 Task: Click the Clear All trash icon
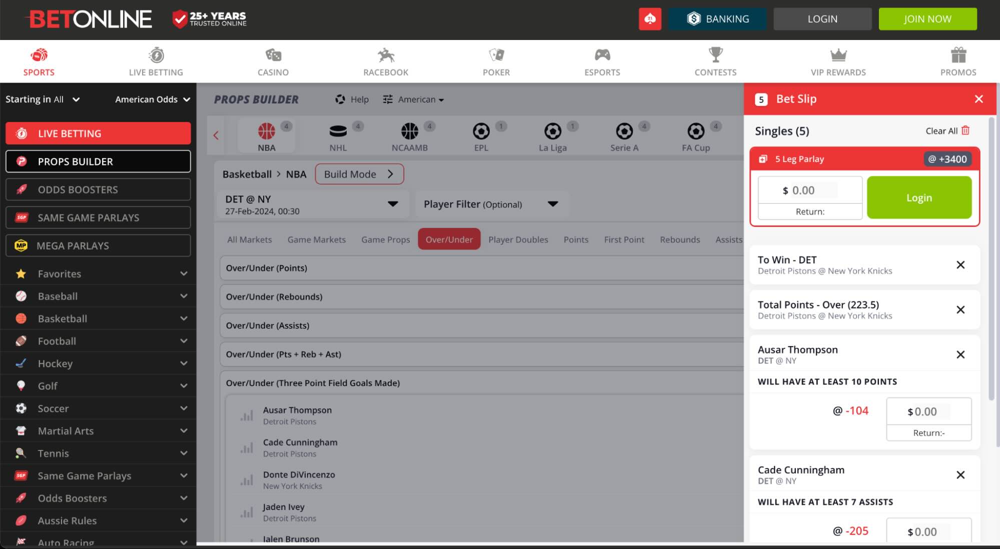tap(965, 130)
